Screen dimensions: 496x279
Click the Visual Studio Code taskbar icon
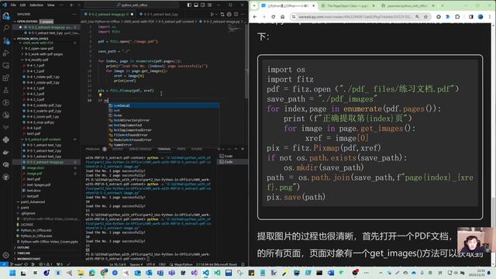click(205, 273)
